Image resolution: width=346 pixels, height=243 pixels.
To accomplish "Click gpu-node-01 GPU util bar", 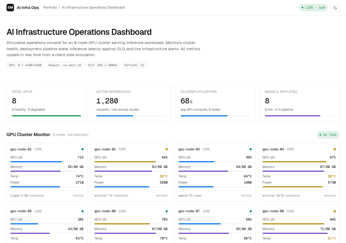I will (x=47, y=162).
